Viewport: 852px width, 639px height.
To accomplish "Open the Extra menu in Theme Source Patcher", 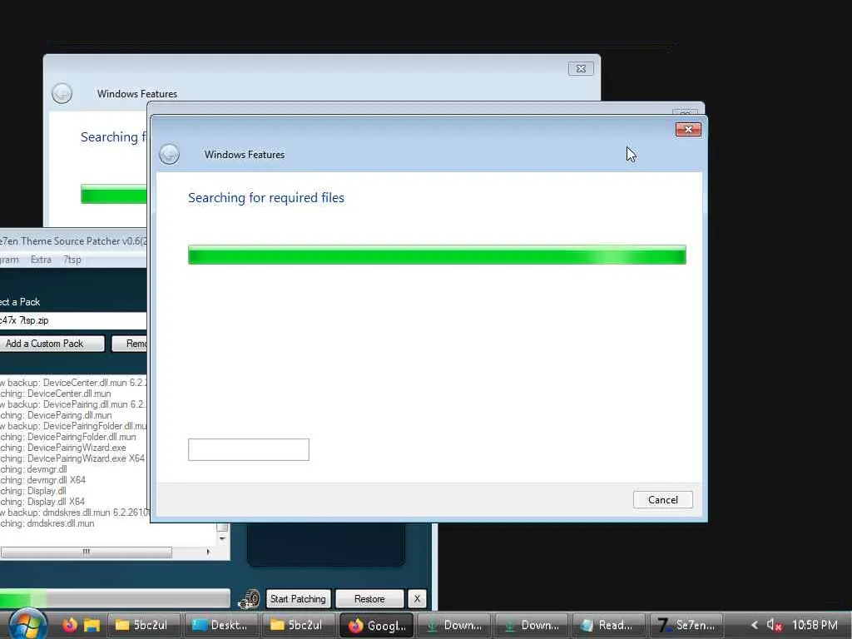I will (x=41, y=260).
